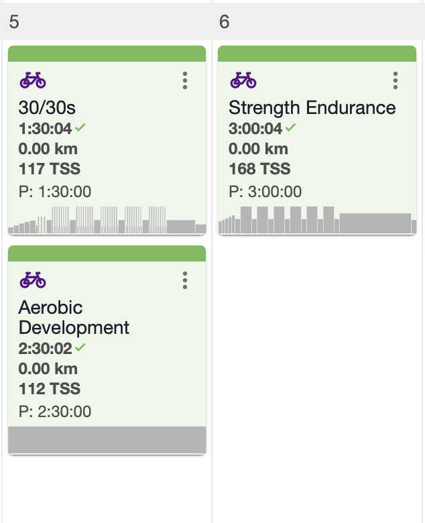Click the green compliance bar on 30/30s card
This screenshot has height=523, width=425.
(x=107, y=54)
